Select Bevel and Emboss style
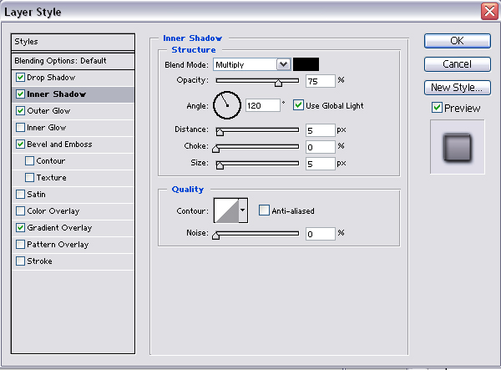Image resolution: width=501 pixels, height=370 pixels. [59, 144]
